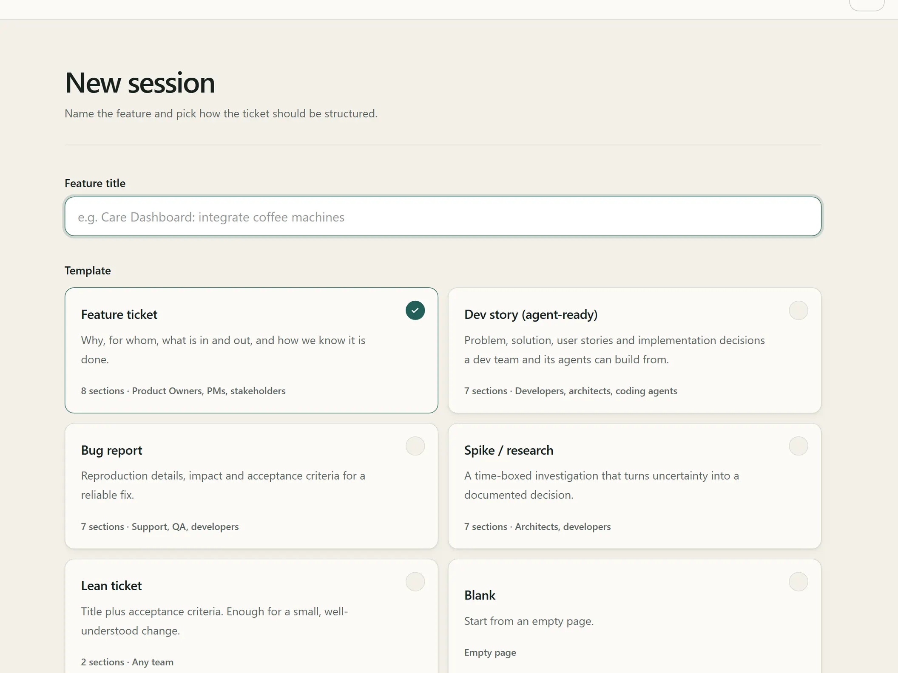Select the Bug report radio circle
Image resolution: width=898 pixels, height=673 pixels.
pos(415,446)
